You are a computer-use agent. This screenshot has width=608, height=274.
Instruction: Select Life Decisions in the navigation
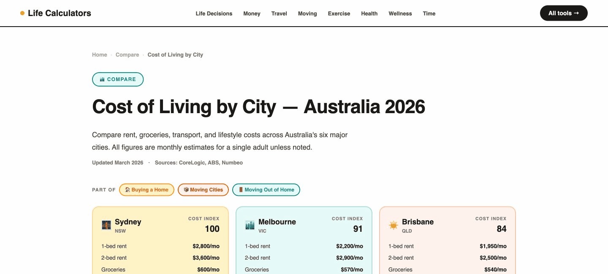coord(214,13)
